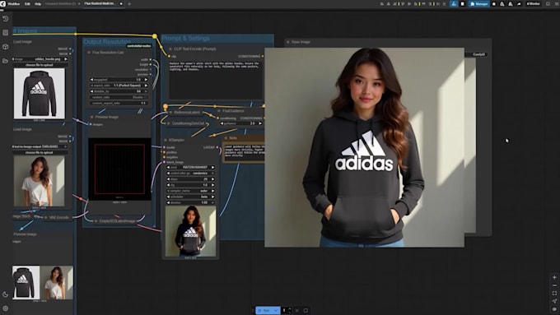560x315 pixels.
Task: Click the divisible_by 64 value field
Action: click(119, 91)
